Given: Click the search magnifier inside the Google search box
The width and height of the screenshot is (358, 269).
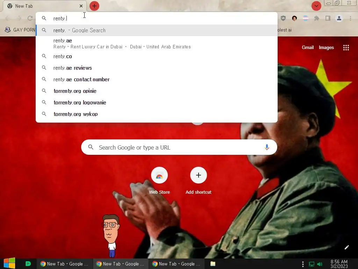Looking at the screenshot, I should (91, 147).
